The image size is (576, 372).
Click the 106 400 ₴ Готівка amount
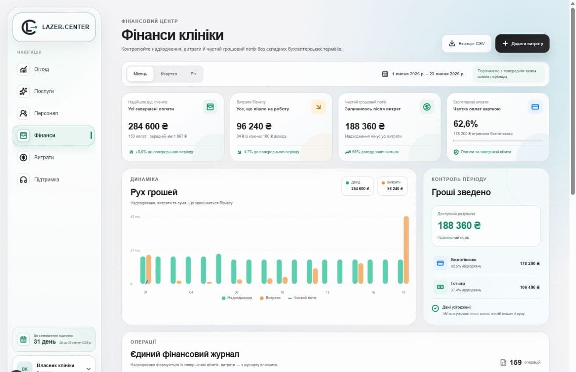click(x=530, y=287)
